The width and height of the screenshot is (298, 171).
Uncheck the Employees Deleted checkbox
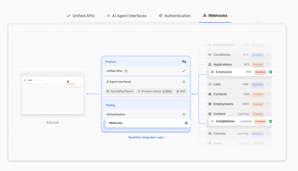point(270,72)
